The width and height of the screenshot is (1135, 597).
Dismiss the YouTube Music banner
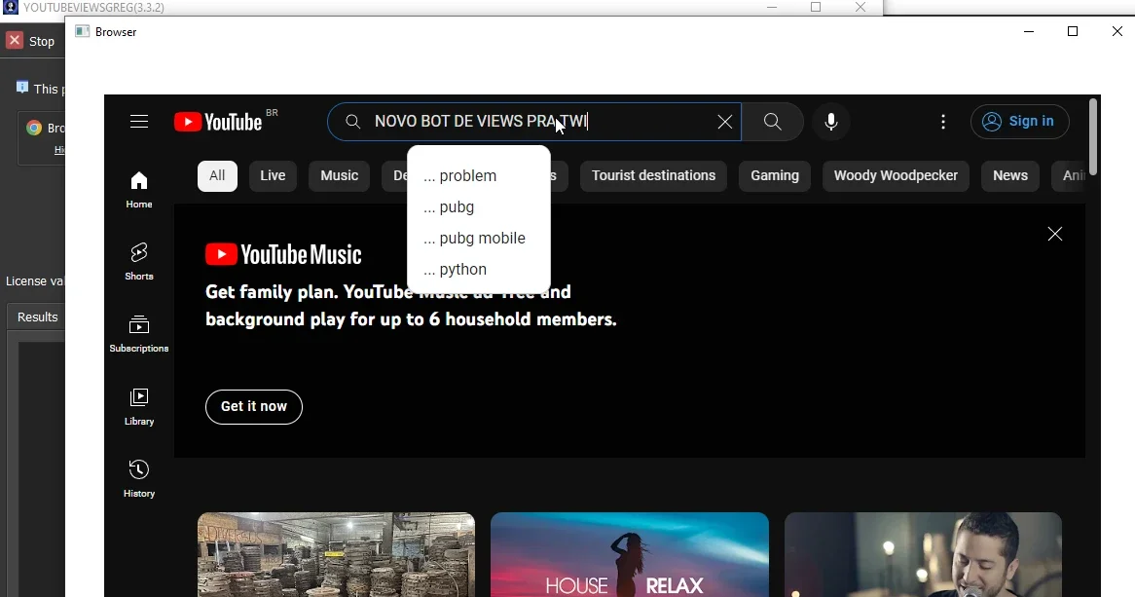[x=1054, y=234]
